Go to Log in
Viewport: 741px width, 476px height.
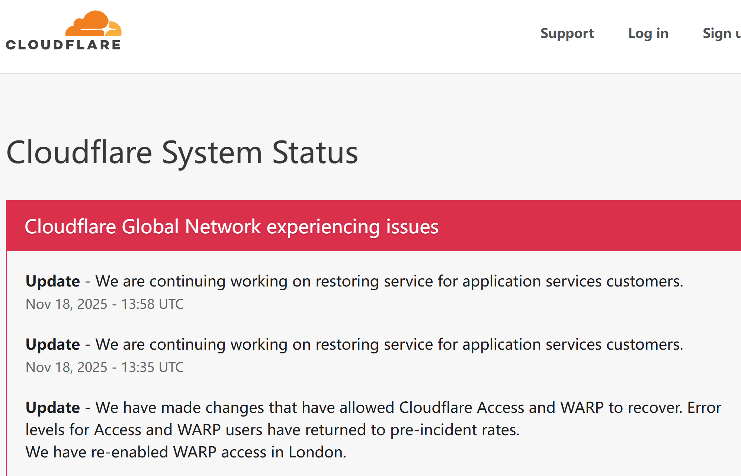[648, 33]
